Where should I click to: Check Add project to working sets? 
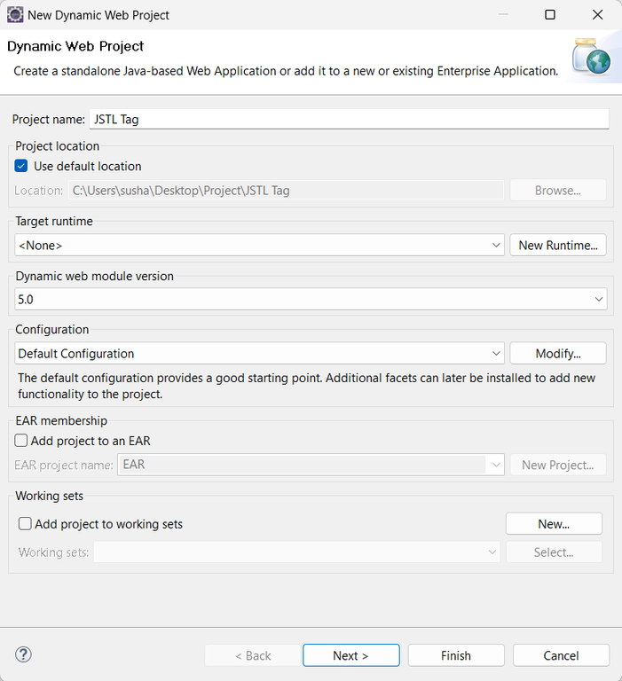(25, 524)
